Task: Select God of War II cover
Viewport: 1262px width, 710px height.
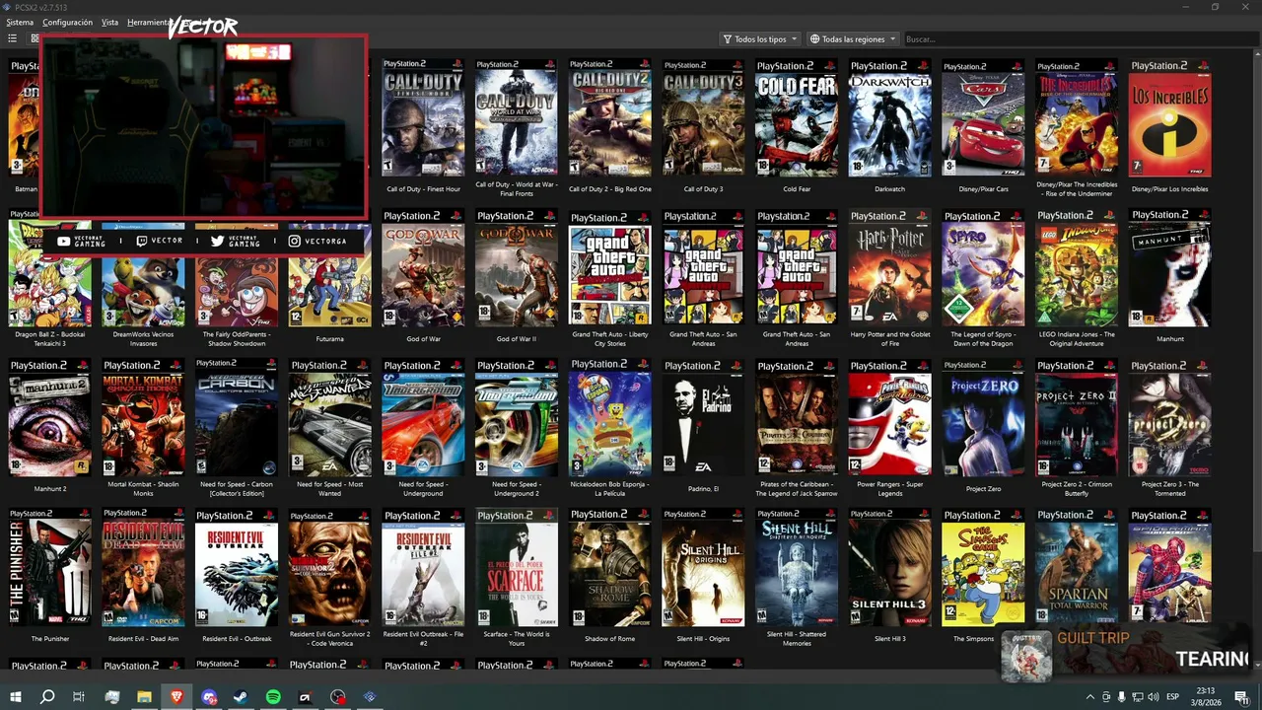Action: 517,267
